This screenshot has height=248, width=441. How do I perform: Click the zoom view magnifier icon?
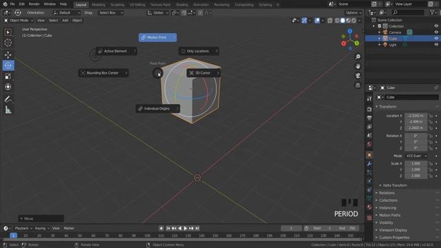point(358,56)
